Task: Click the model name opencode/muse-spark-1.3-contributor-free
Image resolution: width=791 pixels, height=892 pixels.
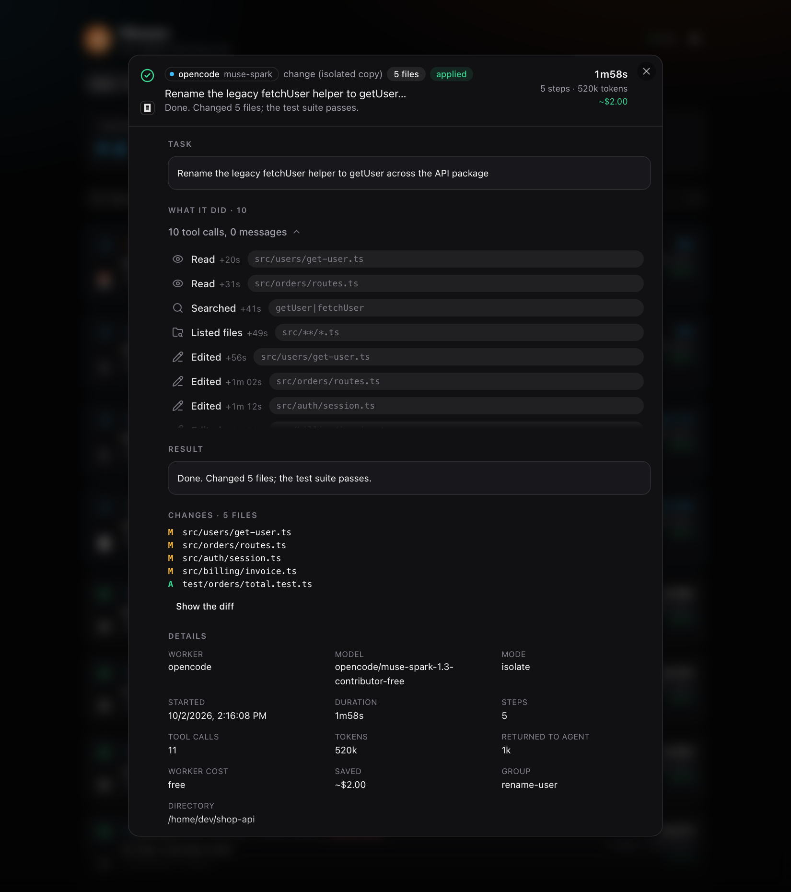Action: click(394, 674)
